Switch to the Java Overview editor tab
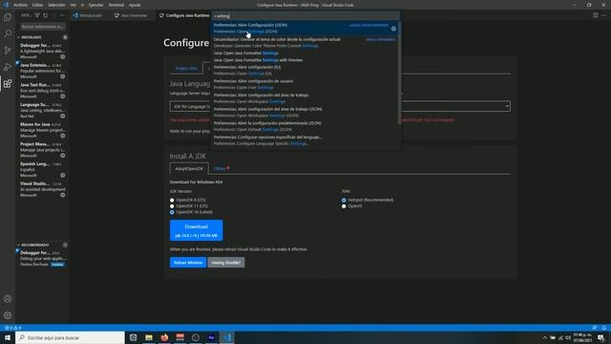Viewport: 611px width, 344px height. click(x=132, y=15)
